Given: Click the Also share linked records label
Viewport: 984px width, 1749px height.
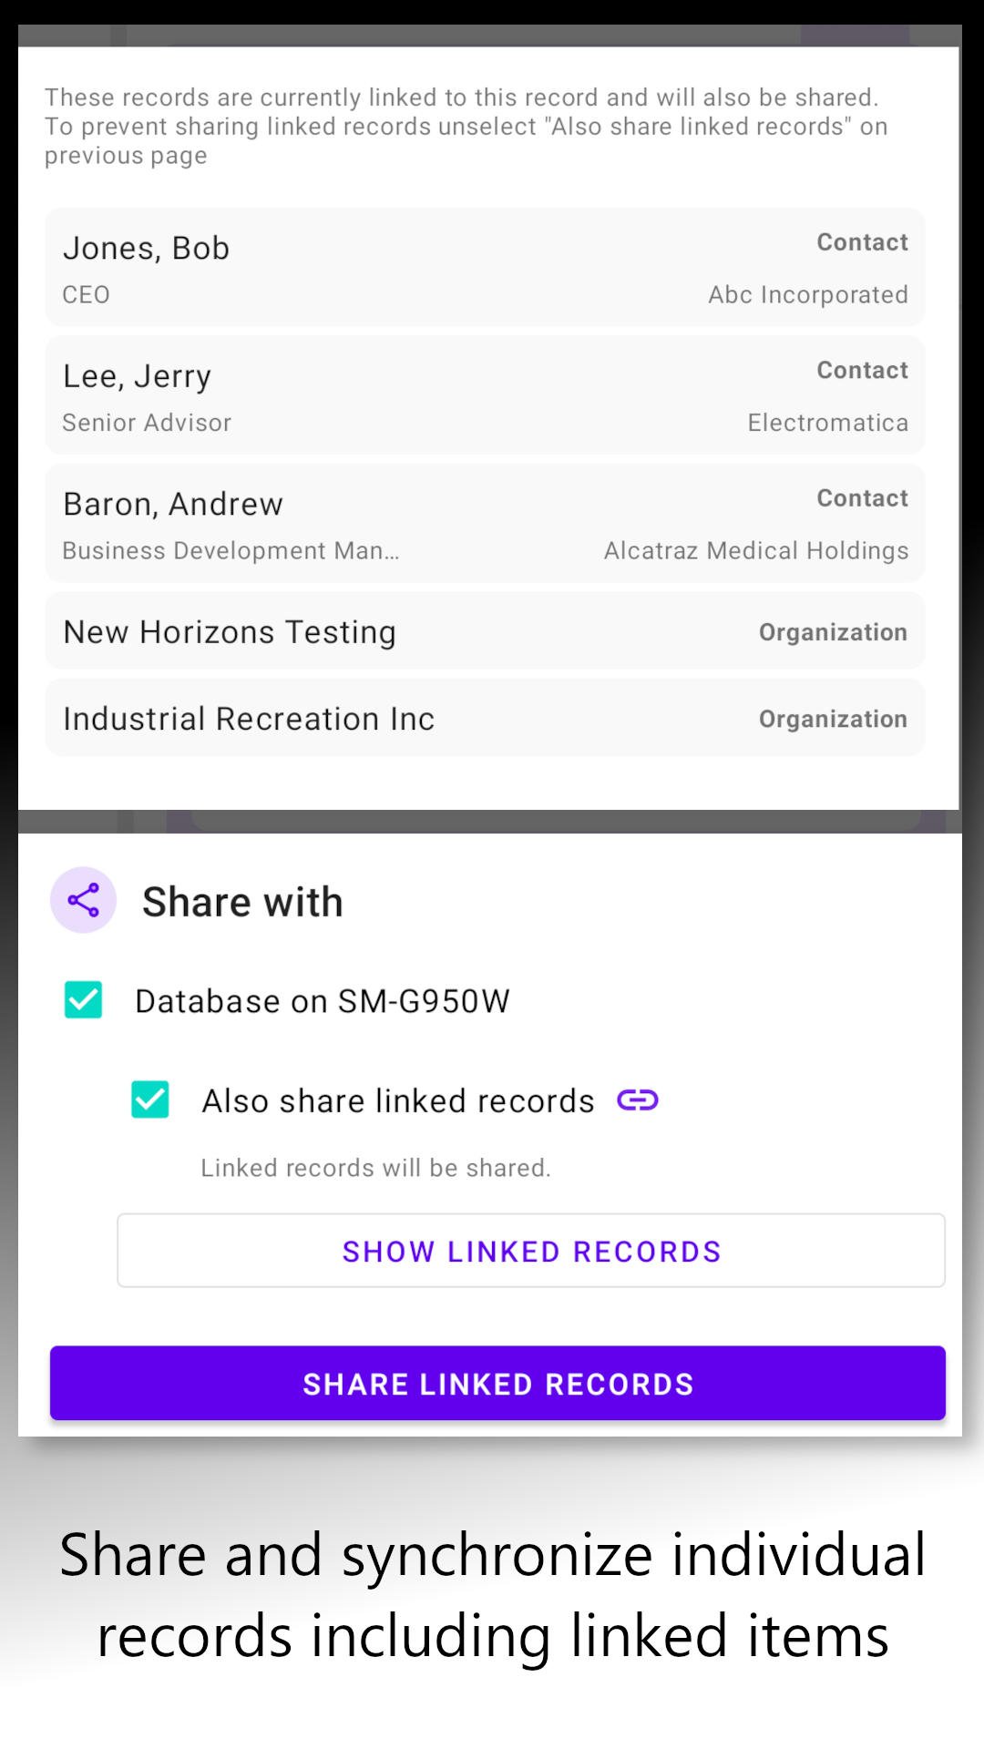Looking at the screenshot, I should (398, 1101).
